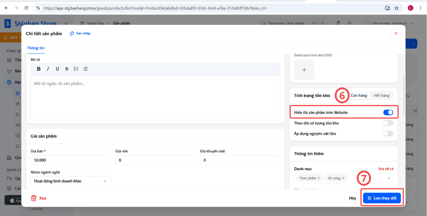Add a product image with the plus tile
The height and width of the screenshot is (216, 427).
(304, 70)
